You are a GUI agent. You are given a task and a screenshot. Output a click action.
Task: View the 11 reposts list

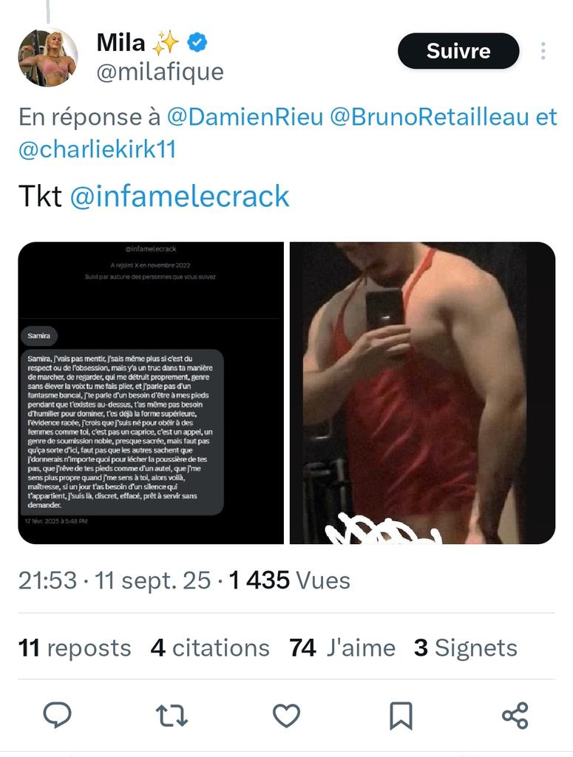click(x=75, y=648)
